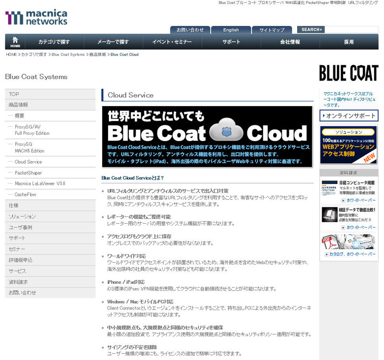Open the サイトマップ tab
Viewport: 384px width, 360px height.
pos(272,30)
